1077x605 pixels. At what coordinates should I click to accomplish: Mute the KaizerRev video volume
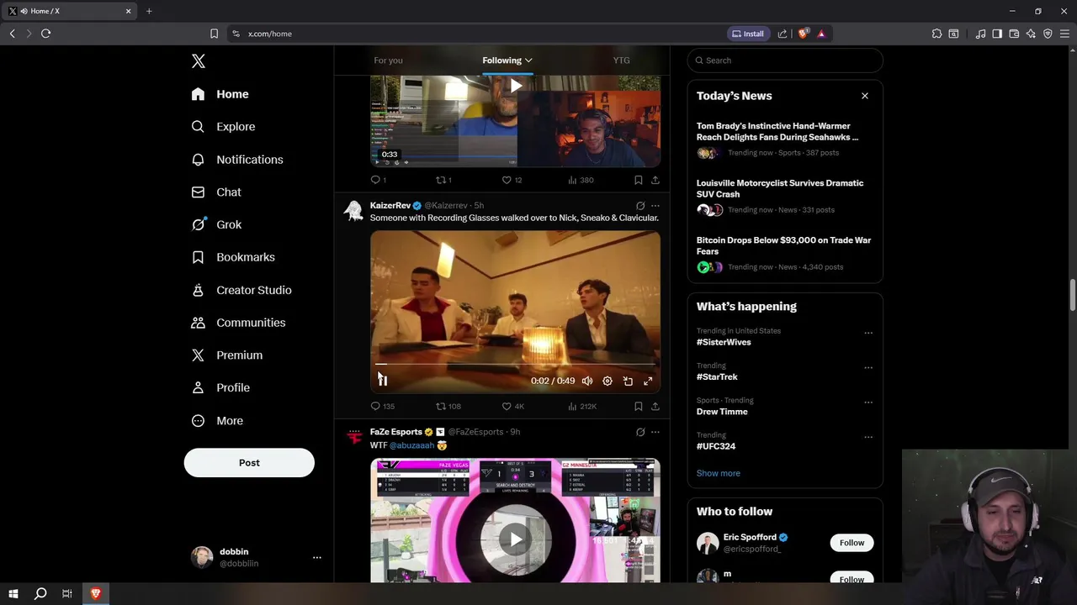click(x=587, y=381)
